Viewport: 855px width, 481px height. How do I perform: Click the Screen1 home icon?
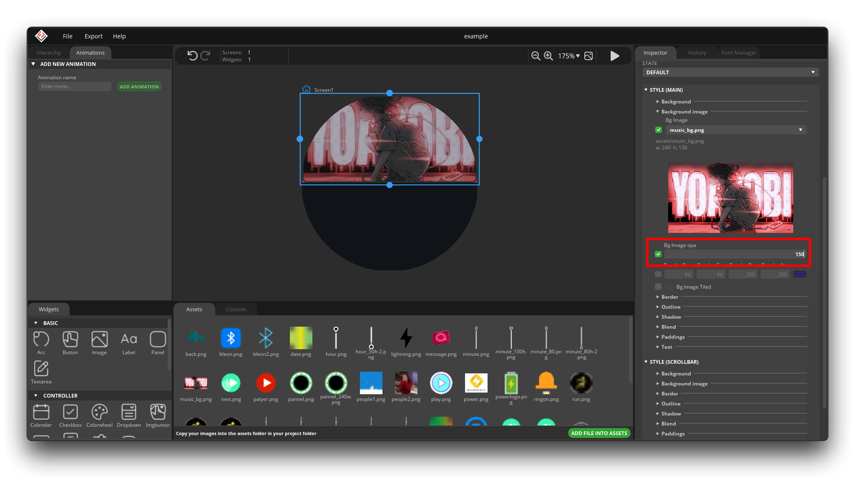(x=306, y=89)
